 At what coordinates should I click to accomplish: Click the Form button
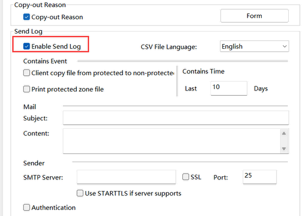(254, 16)
